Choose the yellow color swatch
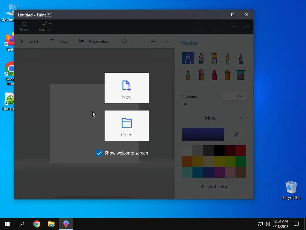Image resolution: width=306 pixels, height=230 pixels. [x=219, y=161]
